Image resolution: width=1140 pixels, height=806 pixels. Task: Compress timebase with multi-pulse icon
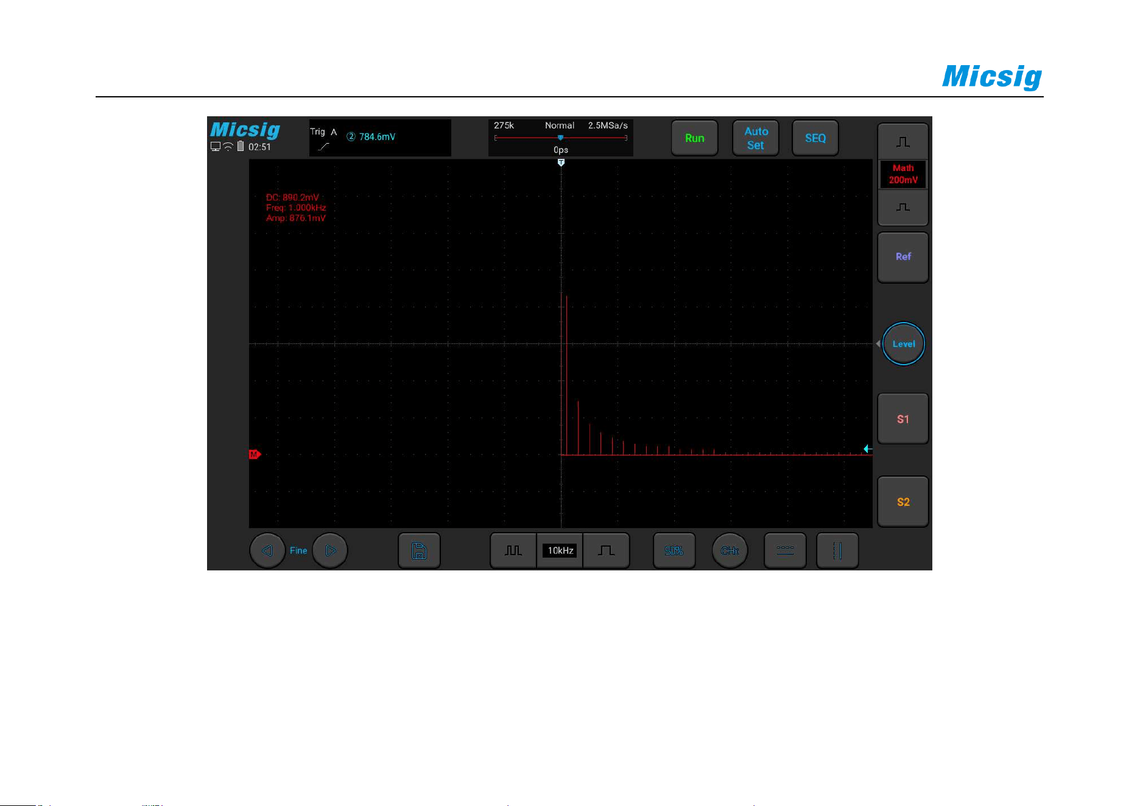click(513, 551)
